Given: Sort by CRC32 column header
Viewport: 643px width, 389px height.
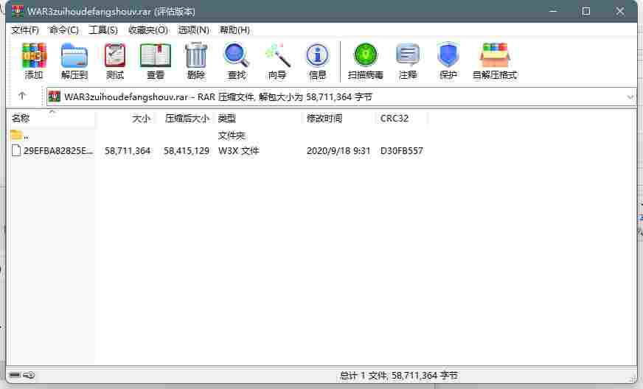Looking at the screenshot, I should pos(402,118).
